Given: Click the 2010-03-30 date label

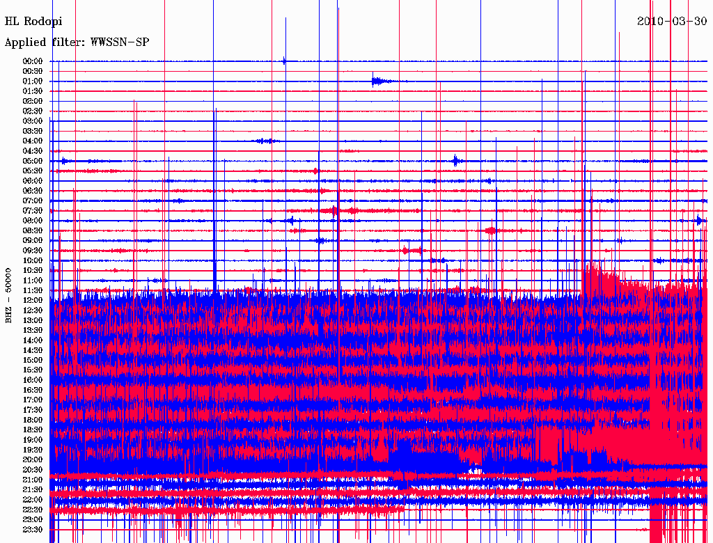Looking at the screenshot, I should pyautogui.click(x=671, y=22).
